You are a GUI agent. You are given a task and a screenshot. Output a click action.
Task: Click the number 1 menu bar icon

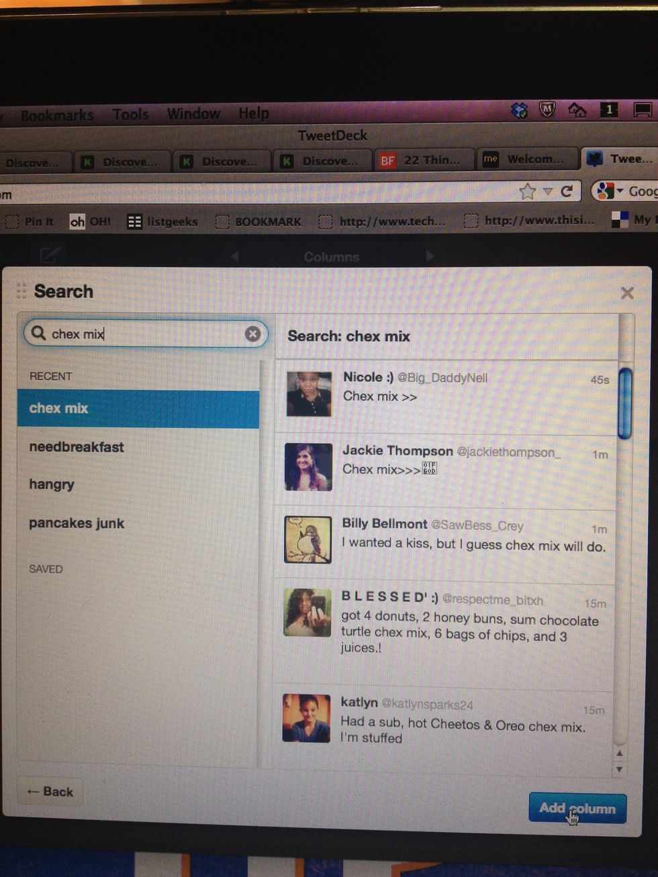pyautogui.click(x=609, y=109)
